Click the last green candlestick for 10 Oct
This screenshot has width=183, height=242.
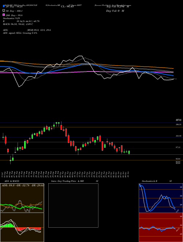129,152
